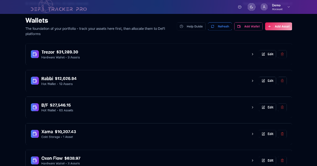Delete the Xama wallet
Screen dimensions: 317x166
[282, 134]
